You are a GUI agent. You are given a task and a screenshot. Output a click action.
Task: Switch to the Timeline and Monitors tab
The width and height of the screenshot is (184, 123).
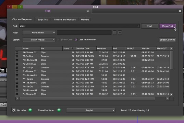[x=65, y=19]
